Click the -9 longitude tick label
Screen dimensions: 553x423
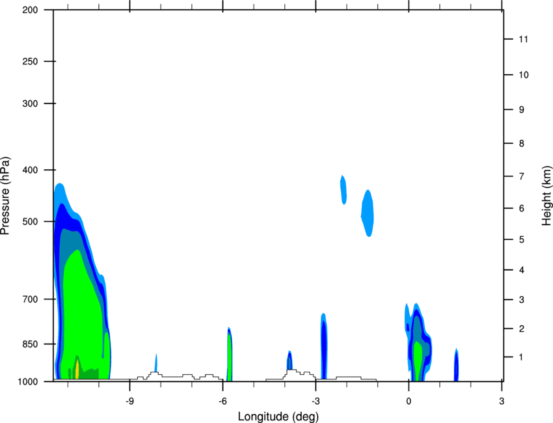129,402
